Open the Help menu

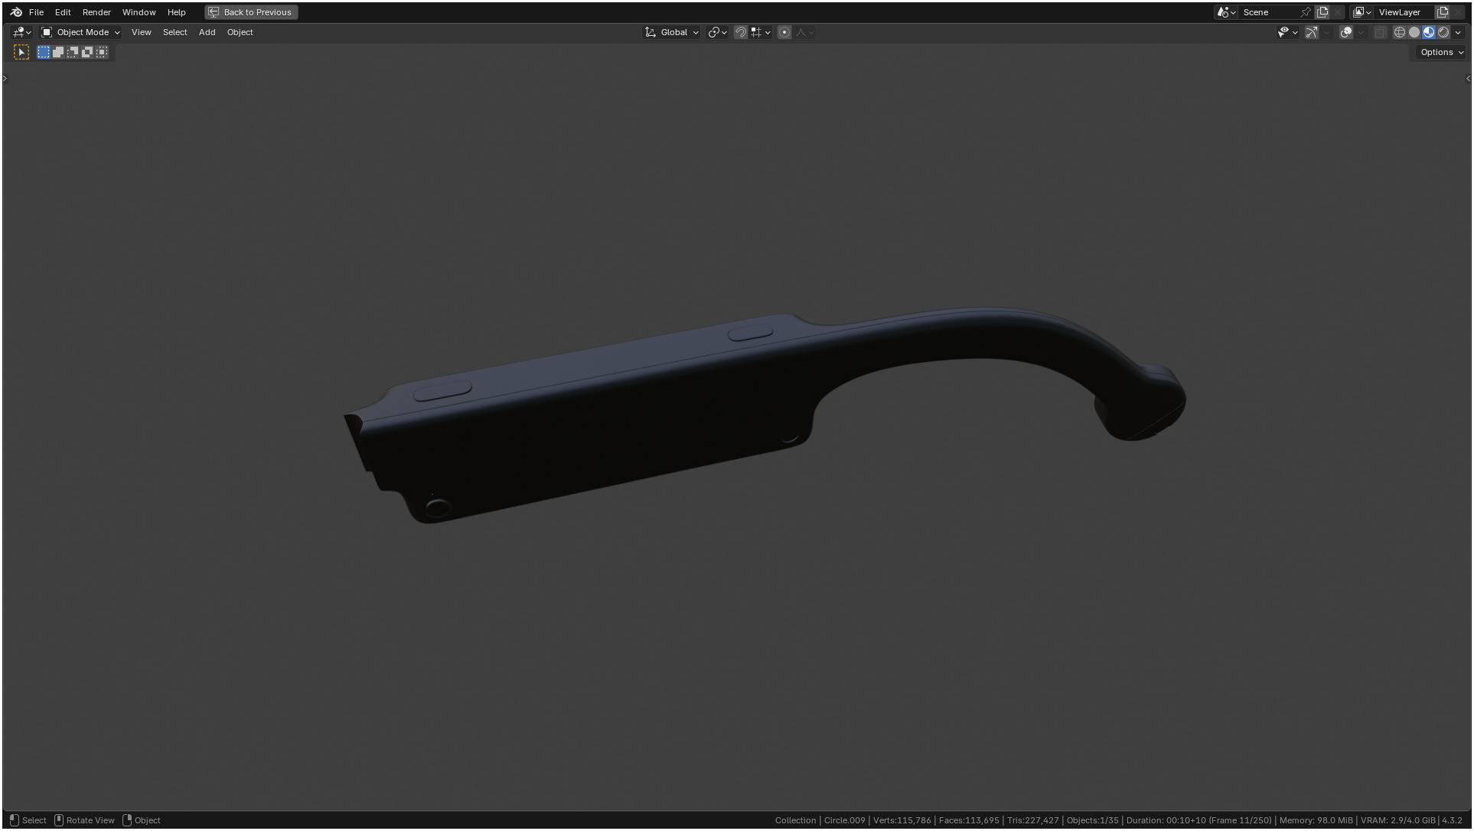click(x=176, y=12)
